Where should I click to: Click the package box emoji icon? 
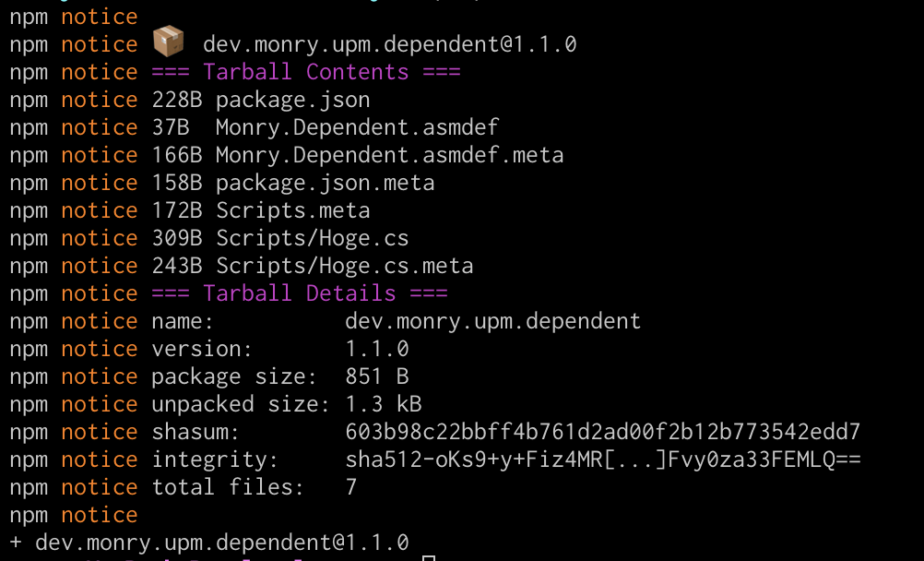point(169,42)
